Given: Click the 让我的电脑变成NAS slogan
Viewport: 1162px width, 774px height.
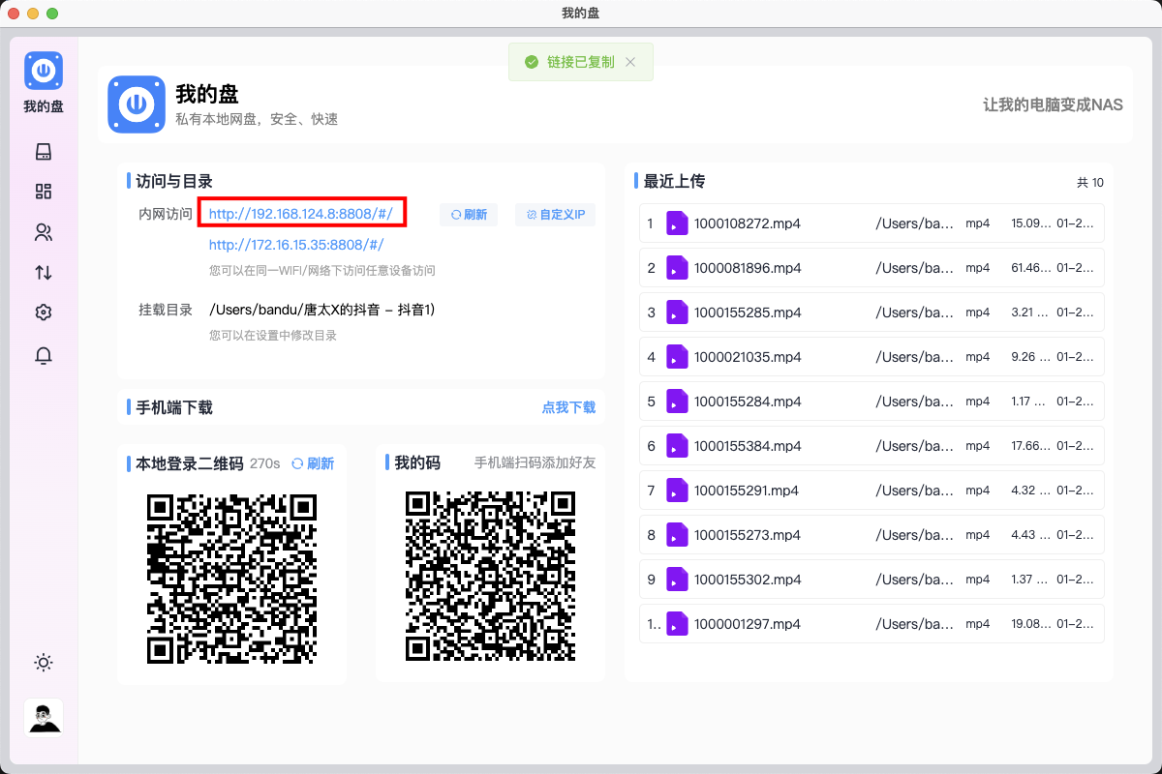Looking at the screenshot, I should tap(1054, 104).
